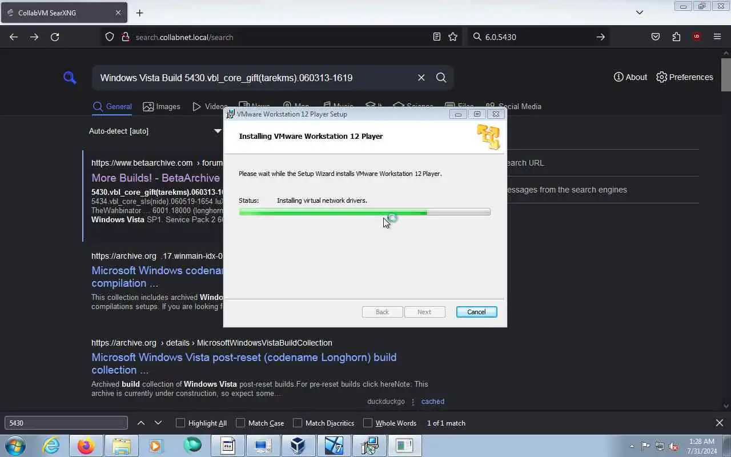Select the Images search tab
The height and width of the screenshot is (457, 731).
pos(162,106)
